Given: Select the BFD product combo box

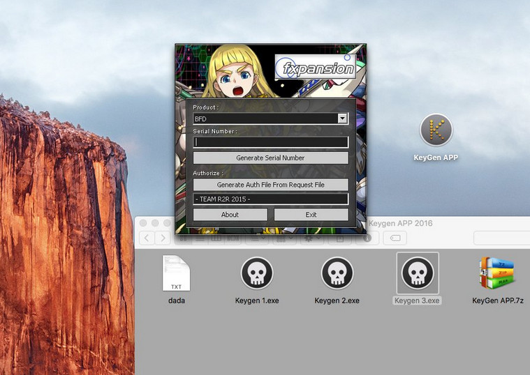Looking at the screenshot, I should (270, 118).
